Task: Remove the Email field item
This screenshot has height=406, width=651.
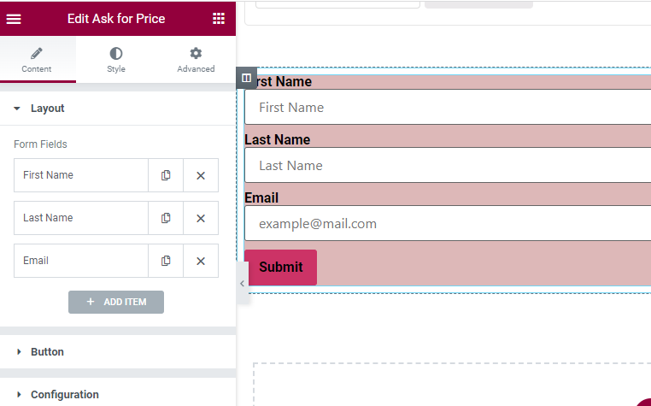Action: point(201,261)
